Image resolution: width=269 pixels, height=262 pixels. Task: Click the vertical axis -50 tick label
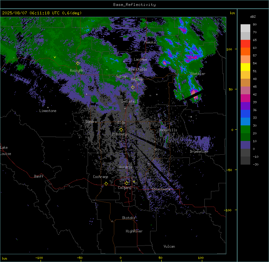click(x=229, y=170)
